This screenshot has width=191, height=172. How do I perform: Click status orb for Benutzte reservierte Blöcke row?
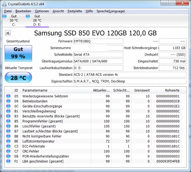click(8, 116)
